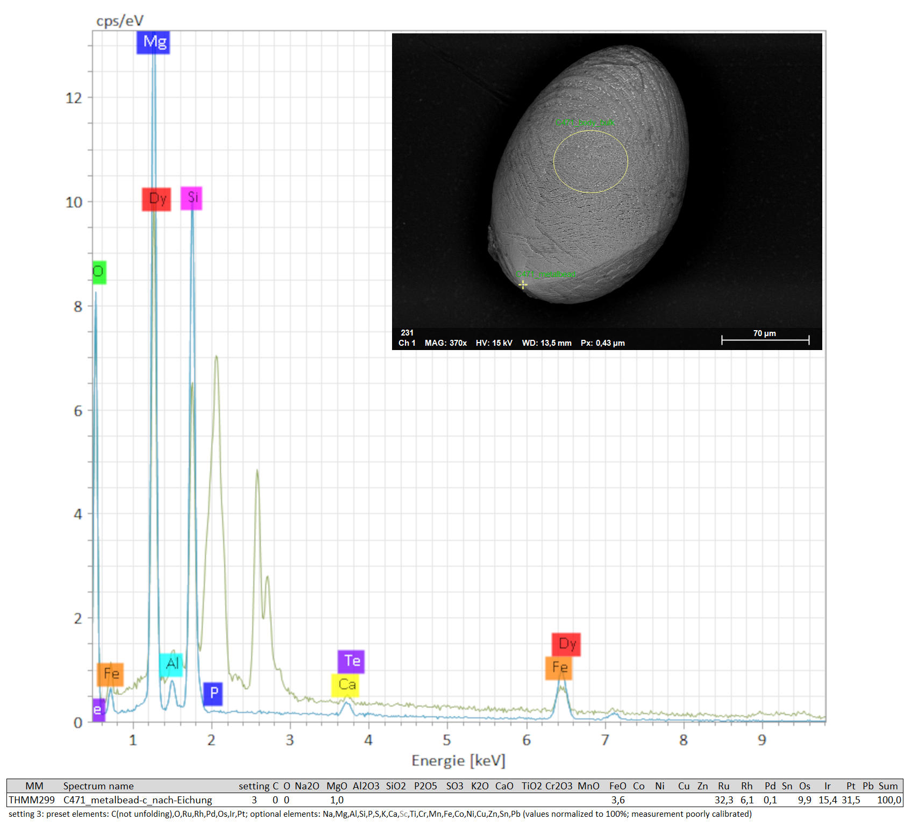Click the Sum value 100,0 in table
911x827 pixels.
pos(888,800)
